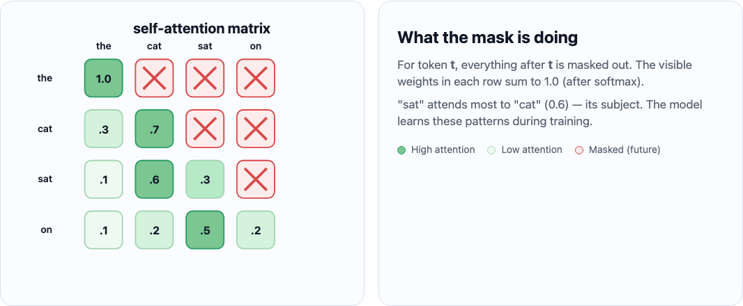Select the 1.0 attention cell
Viewport: 743px width, 306px height.
pos(103,78)
